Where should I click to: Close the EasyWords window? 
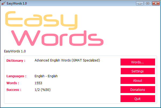point(156,3)
